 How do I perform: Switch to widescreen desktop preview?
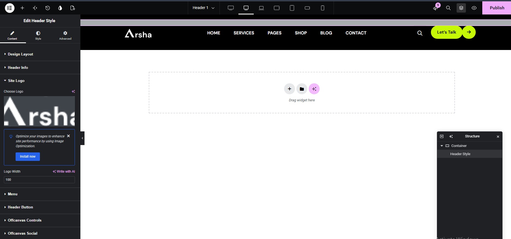231,8
